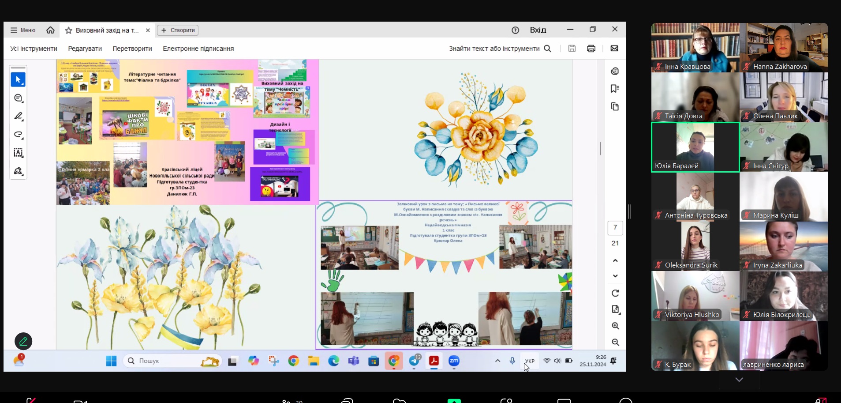Switch to Zoom taskbar icon
The height and width of the screenshot is (403, 841).
click(x=454, y=361)
